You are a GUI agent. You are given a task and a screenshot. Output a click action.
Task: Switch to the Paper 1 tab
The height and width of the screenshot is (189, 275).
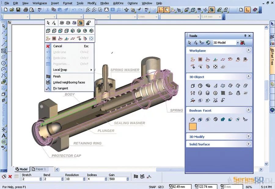coord(39,169)
